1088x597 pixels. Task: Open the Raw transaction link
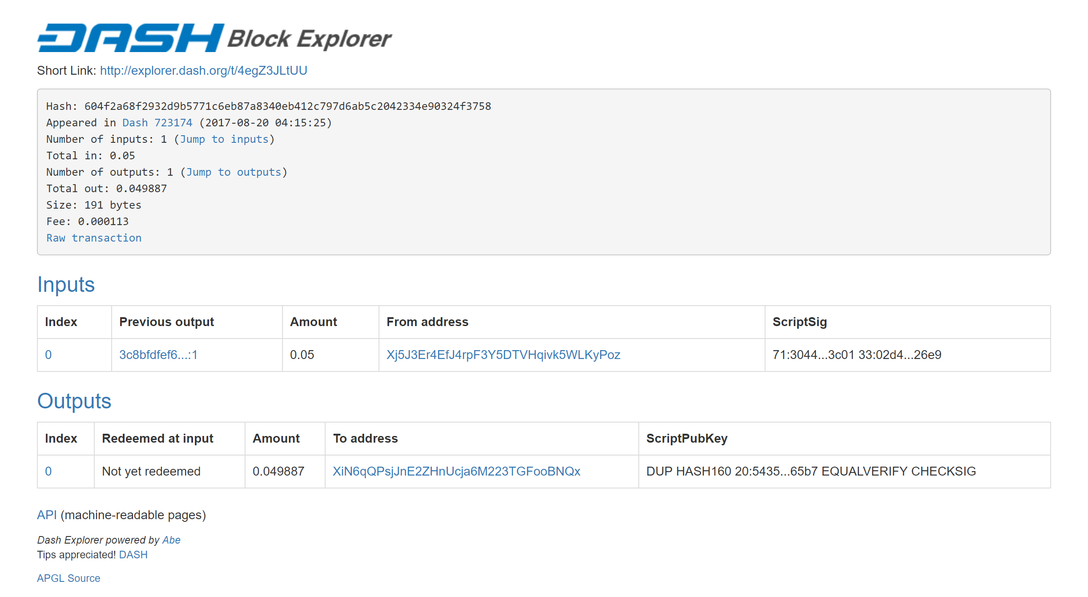click(94, 238)
